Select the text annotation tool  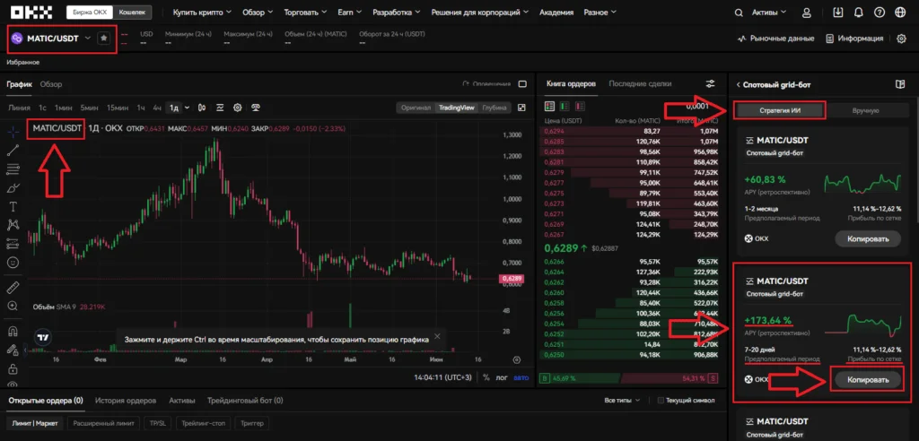pos(13,207)
